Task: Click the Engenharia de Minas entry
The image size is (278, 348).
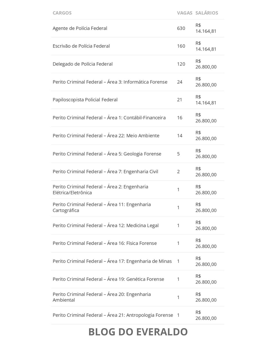Action: coord(112,261)
